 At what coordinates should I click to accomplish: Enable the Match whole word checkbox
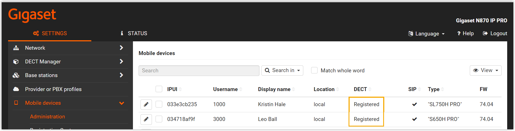tap(314, 70)
